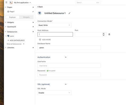Switch to the Explorer tab
Viewport: 126px width, 105px height.
pyautogui.click(x=12, y=17)
